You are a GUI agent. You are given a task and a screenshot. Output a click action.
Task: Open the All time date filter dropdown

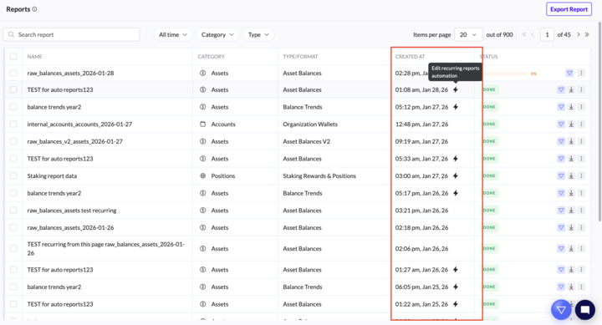point(173,34)
